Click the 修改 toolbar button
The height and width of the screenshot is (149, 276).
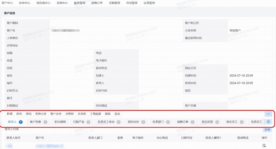pyautogui.click(x=19, y=114)
